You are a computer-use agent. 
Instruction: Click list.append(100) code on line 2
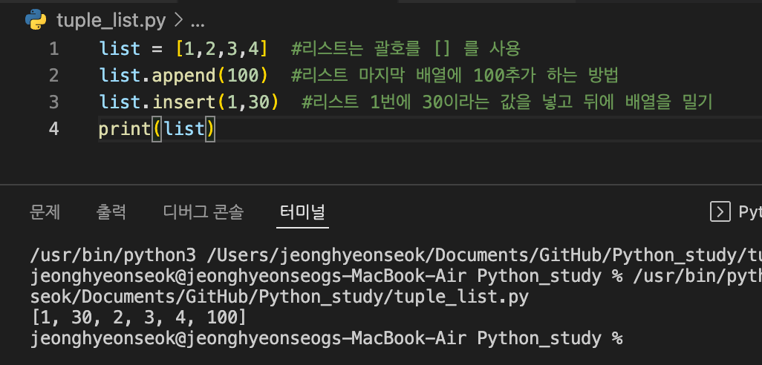tap(183, 76)
